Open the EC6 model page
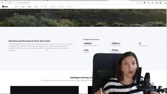 pos(23,7)
